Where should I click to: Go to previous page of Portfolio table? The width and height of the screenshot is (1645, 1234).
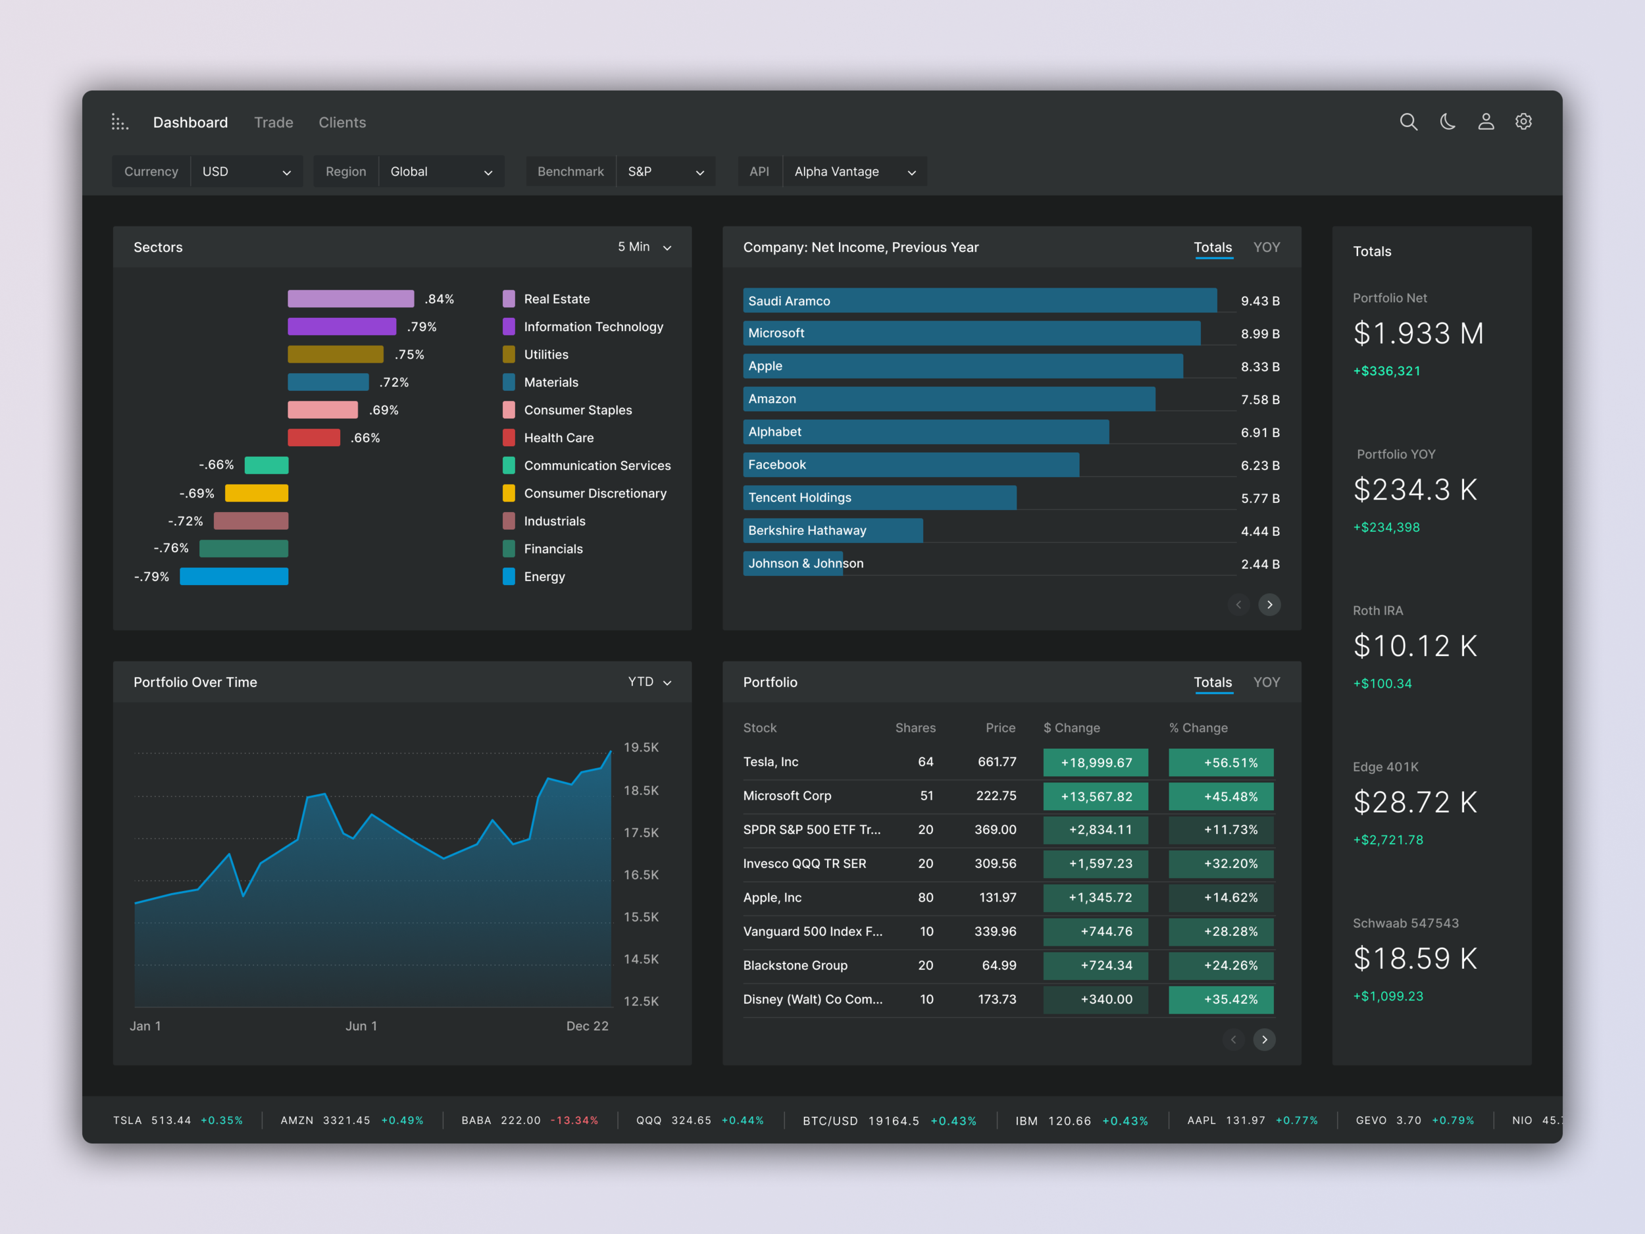tap(1233, 1040)
